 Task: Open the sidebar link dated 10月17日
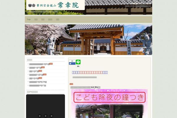[37, 86]
